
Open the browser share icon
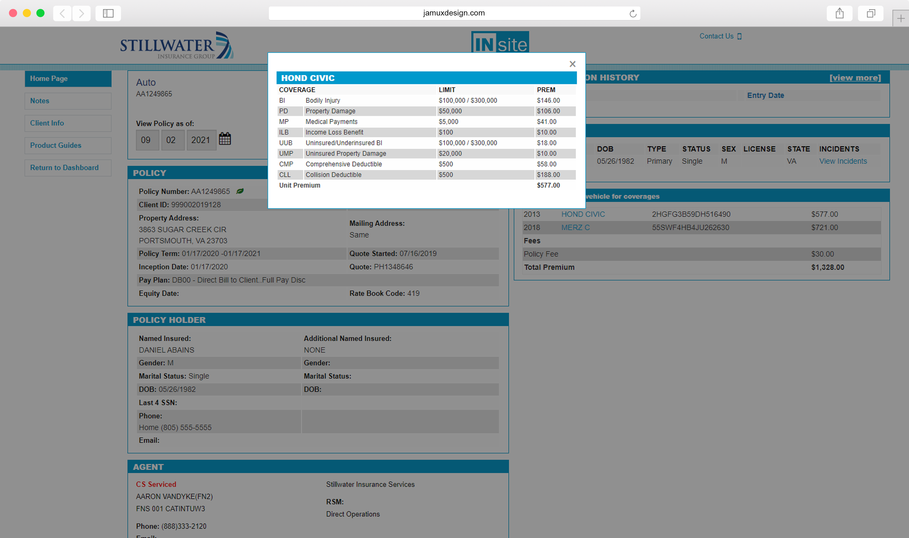click(x=839, y=13)
